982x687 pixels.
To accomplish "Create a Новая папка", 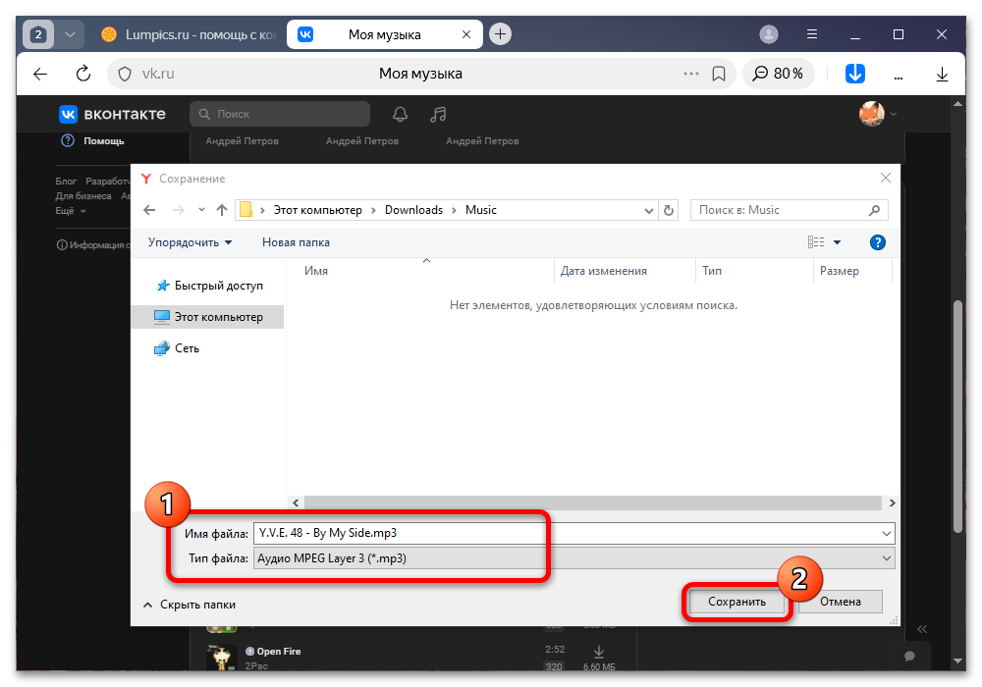I will pos(296,242).
